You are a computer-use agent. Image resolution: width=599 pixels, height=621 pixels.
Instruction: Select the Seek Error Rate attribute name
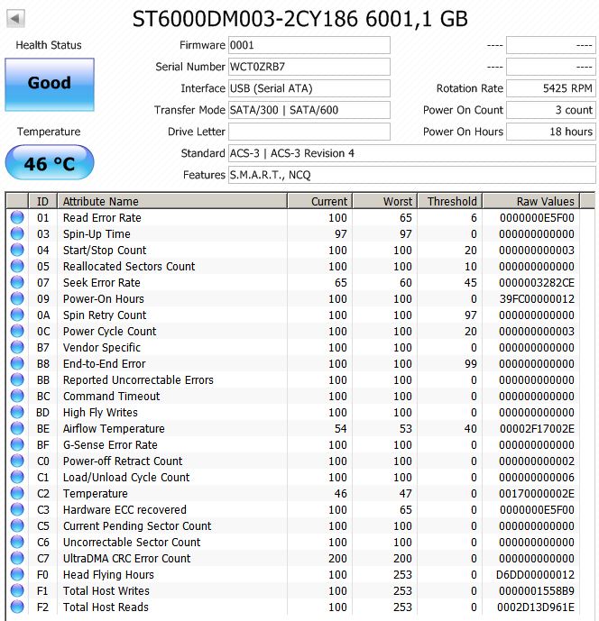click(x=101, y=283)
